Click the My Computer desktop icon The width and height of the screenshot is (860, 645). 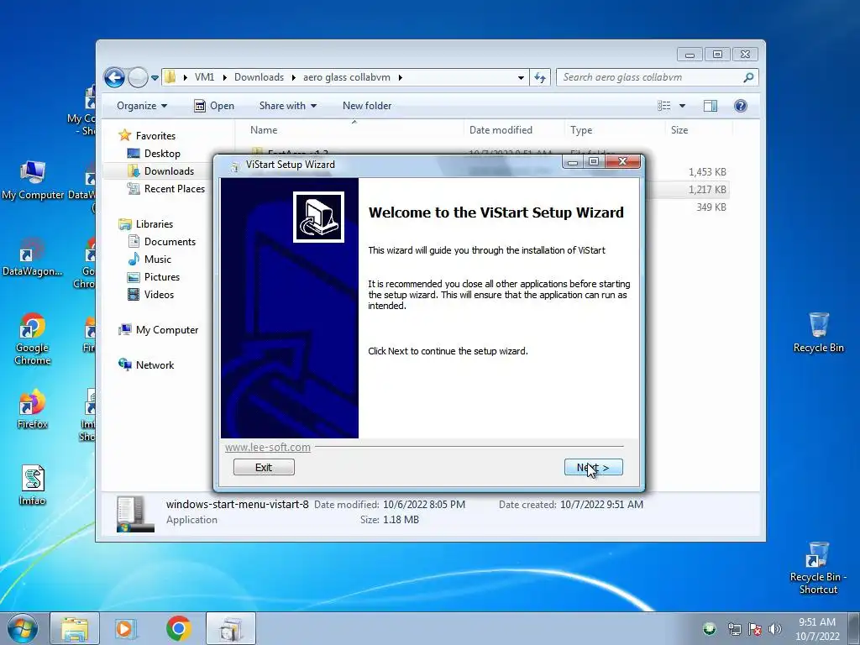(33, 180)
